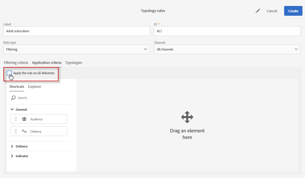Click the Delivery connector icon

[x=24, y=131]
